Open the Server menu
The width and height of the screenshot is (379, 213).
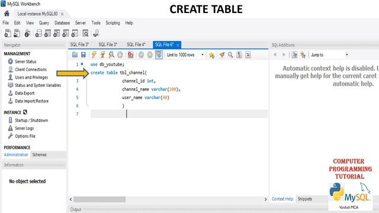(x=81, y=23)
